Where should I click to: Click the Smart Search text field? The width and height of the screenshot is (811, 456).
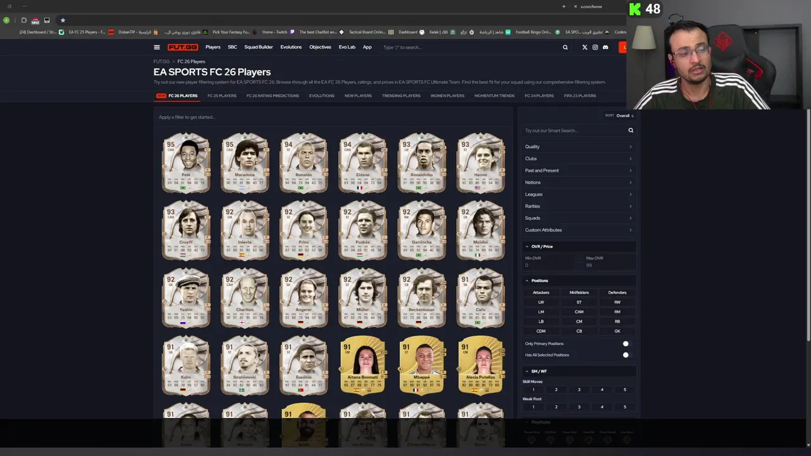[x=573, y=130]
